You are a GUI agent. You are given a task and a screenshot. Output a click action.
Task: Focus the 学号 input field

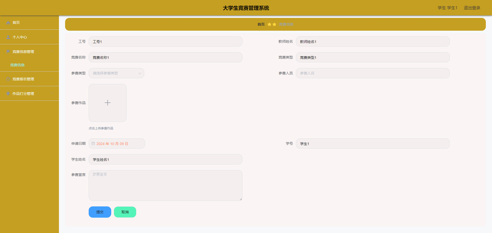(x=373, y=143)
